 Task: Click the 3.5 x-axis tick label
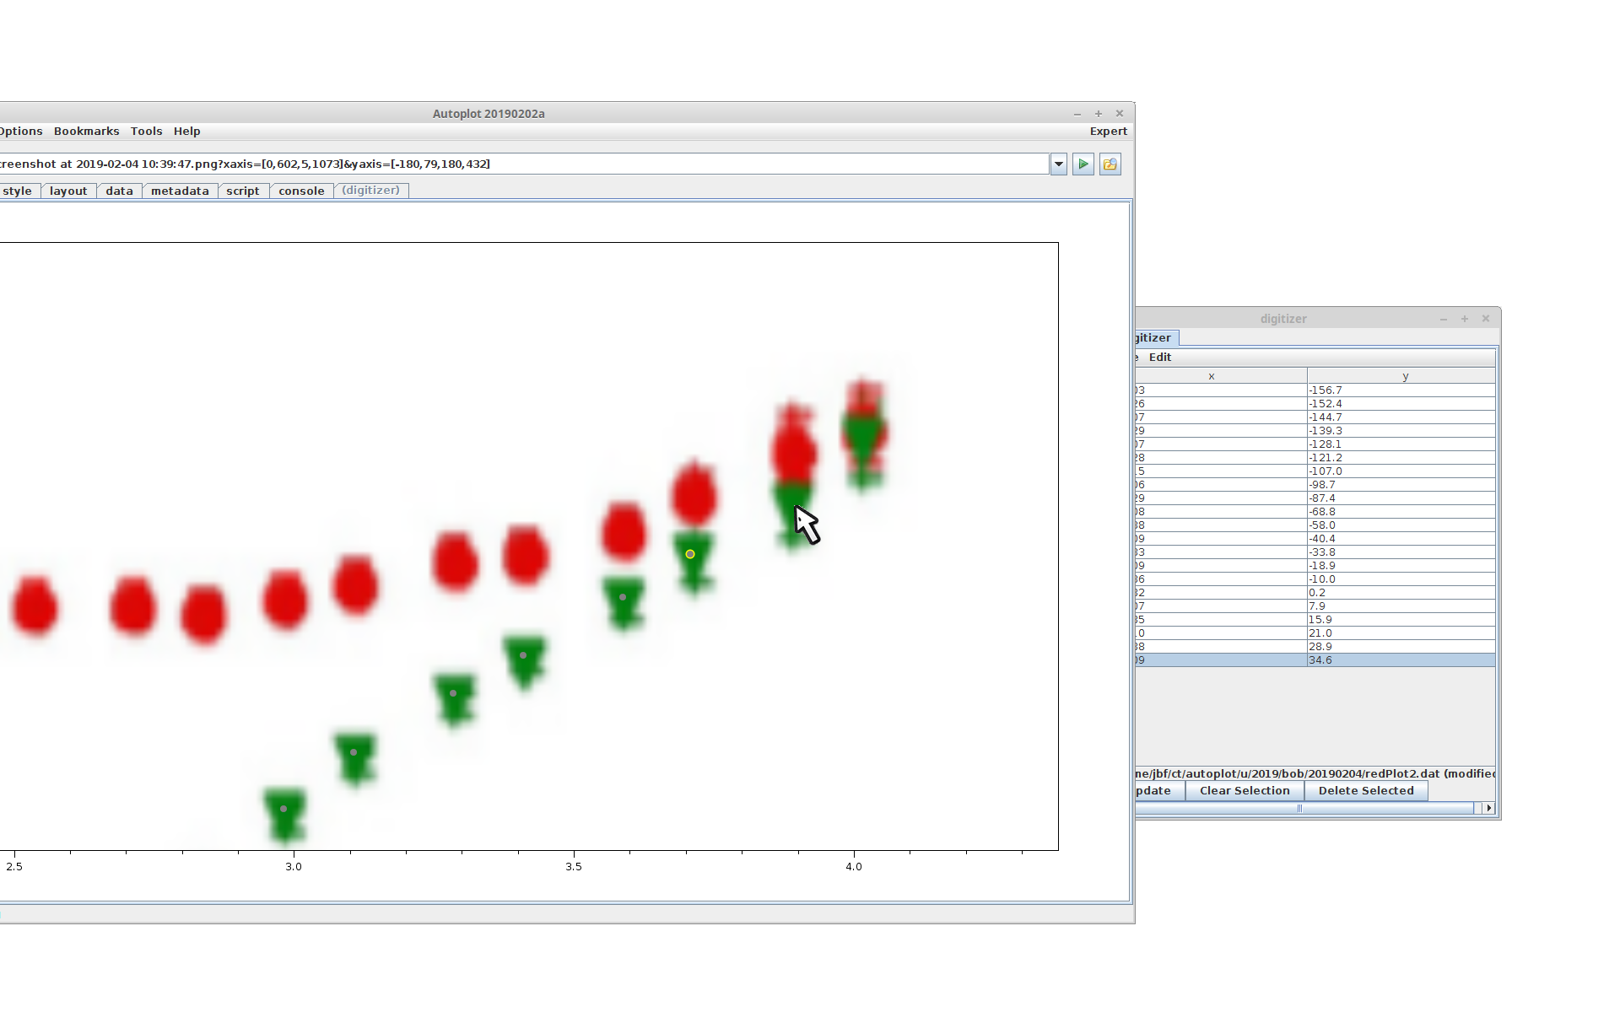574,867
